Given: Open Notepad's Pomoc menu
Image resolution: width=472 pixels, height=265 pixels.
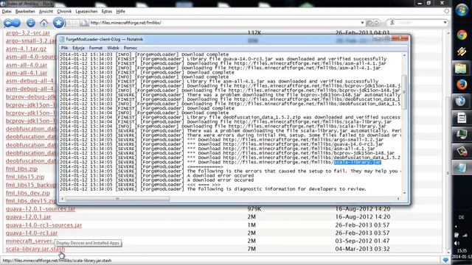Looking at the screenshot, I should (130, 48).
